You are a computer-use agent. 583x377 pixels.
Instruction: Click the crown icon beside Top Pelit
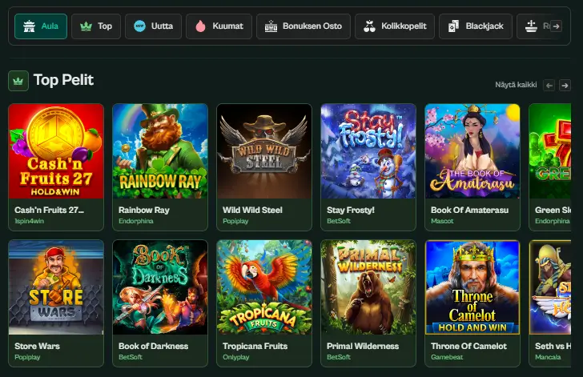[18, 81]
